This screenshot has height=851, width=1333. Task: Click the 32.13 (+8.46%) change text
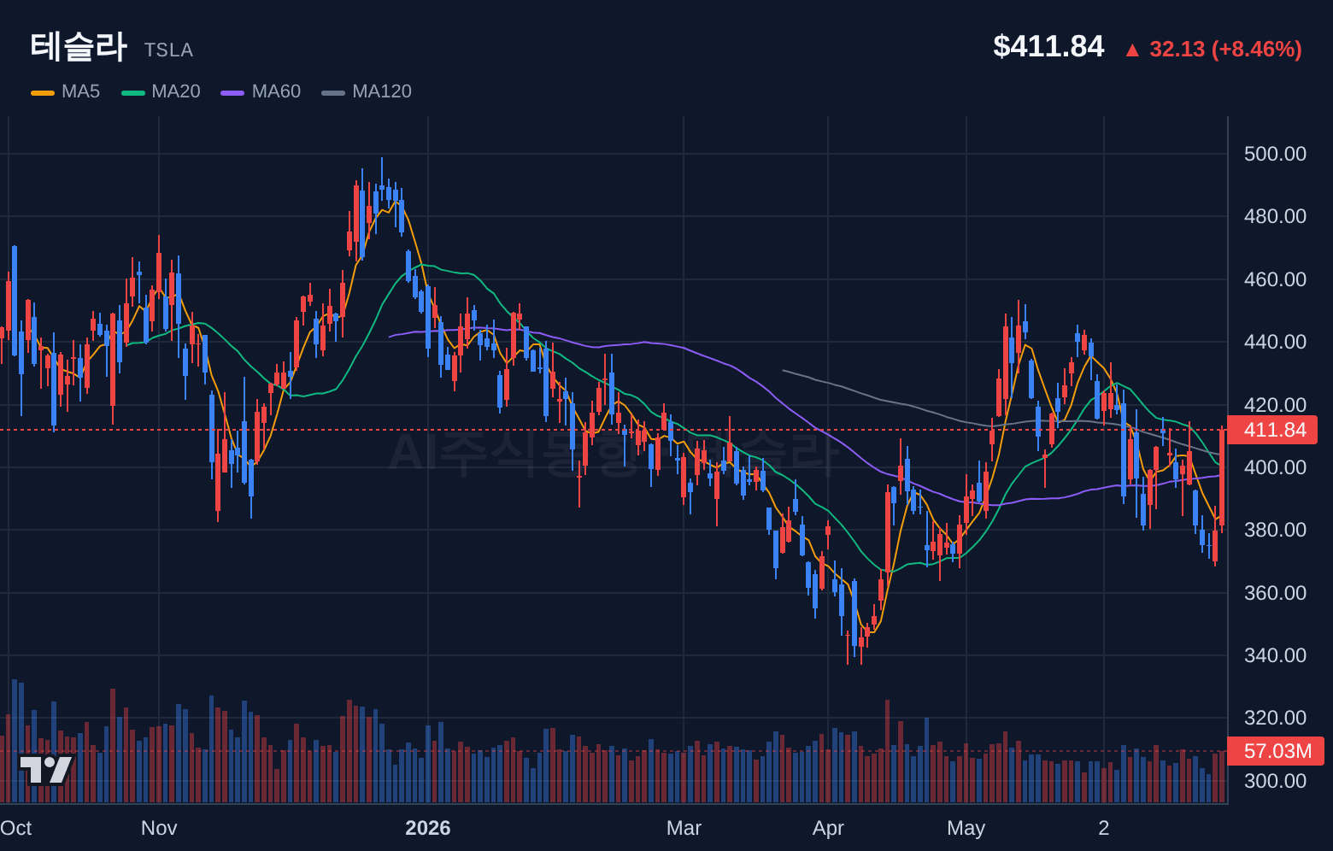[x=1225, y=50]
